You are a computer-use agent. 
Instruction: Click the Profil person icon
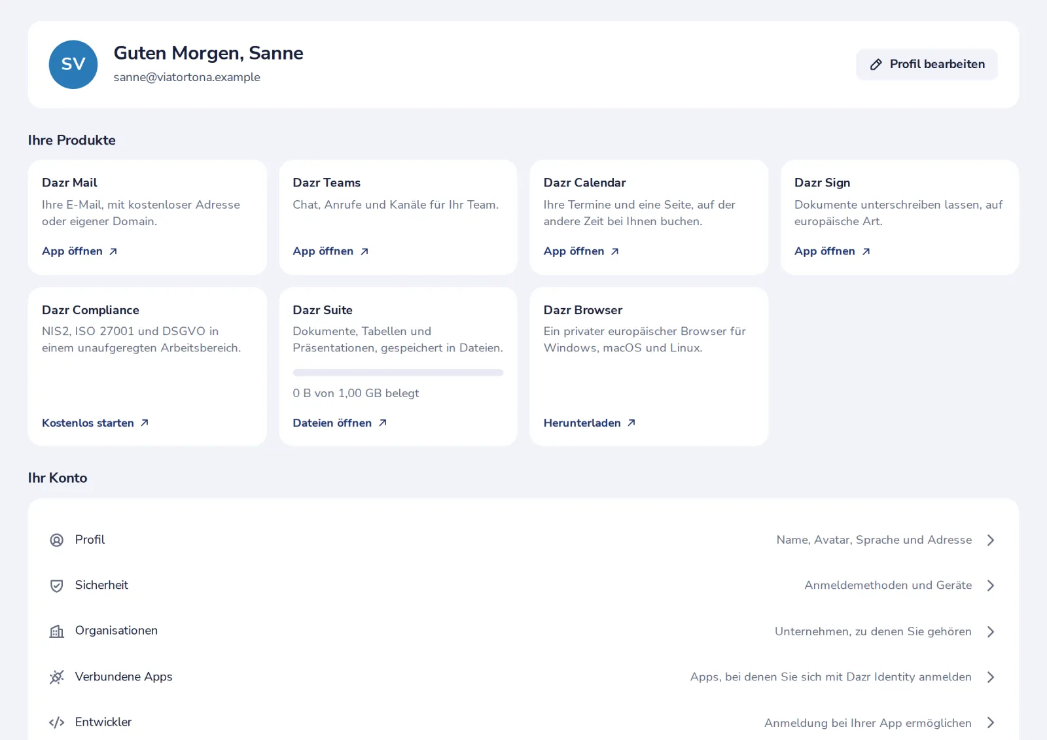pyautogui.click(x=57, y=540)
